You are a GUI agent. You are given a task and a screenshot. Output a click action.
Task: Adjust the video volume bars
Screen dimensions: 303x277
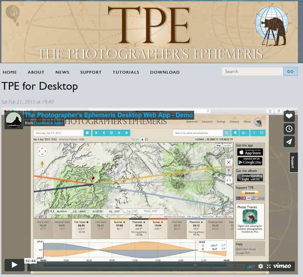point(251,266)
